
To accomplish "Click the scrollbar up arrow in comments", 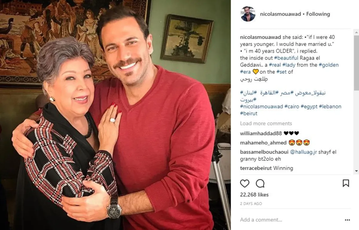I will (x=356, y=32).
